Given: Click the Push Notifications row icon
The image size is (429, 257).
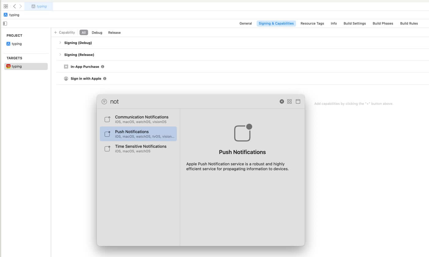Looking at the screenshot, I should click(x=107, y=134).
